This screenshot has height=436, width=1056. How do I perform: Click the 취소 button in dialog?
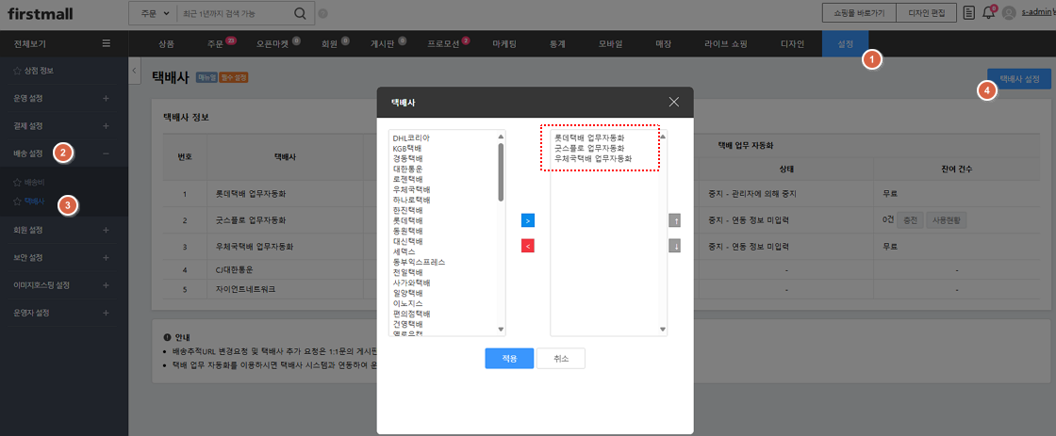tap(560, 359)
